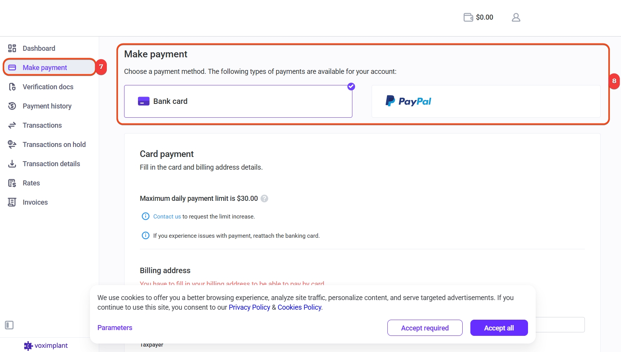Open Transaction details page
621x352 pixels.
point(51,164)
